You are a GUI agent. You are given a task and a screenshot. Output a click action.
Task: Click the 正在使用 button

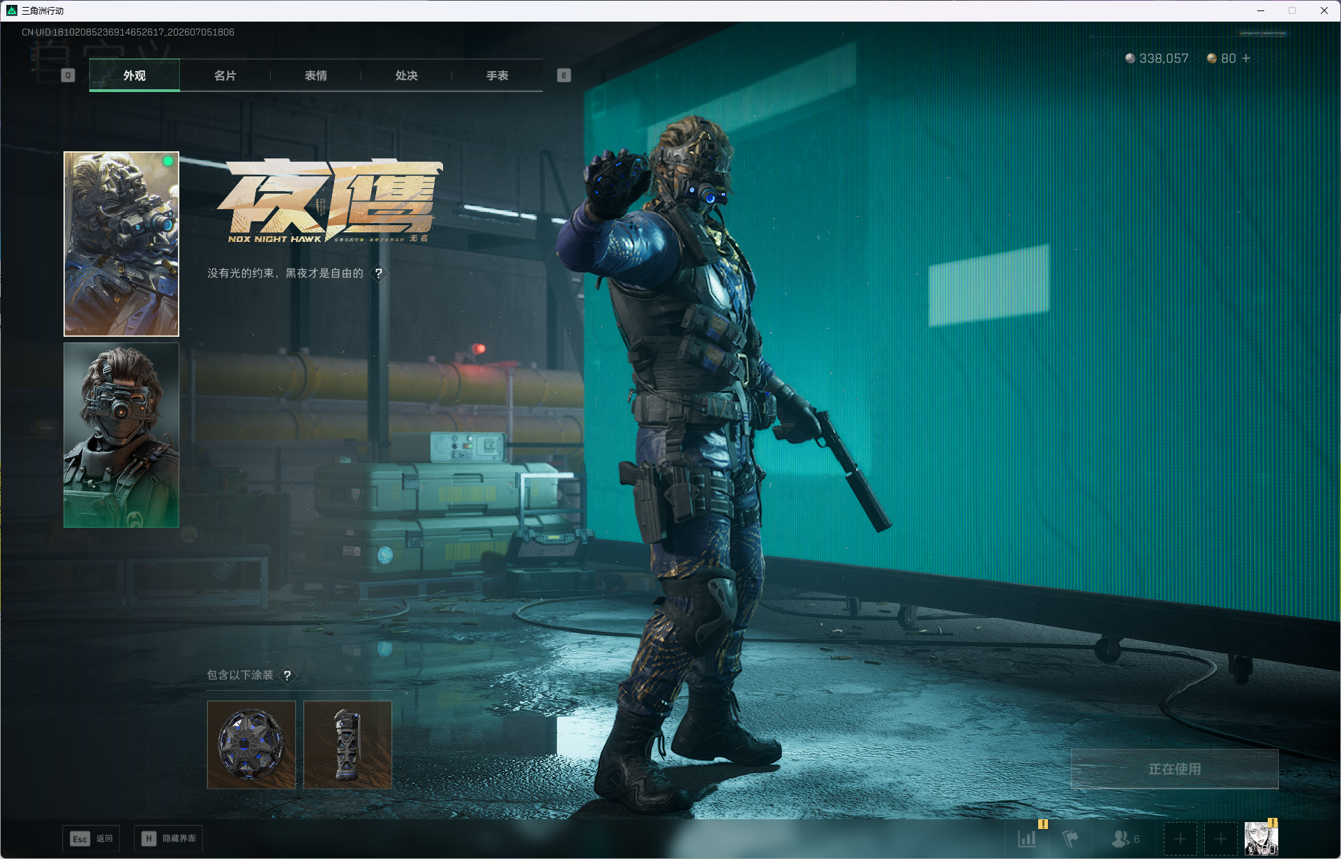(x=1175, y=769)
